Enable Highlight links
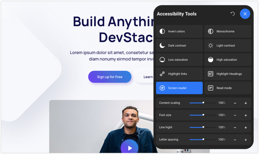Screen dimensions: 259x154 tap(179, 74)
